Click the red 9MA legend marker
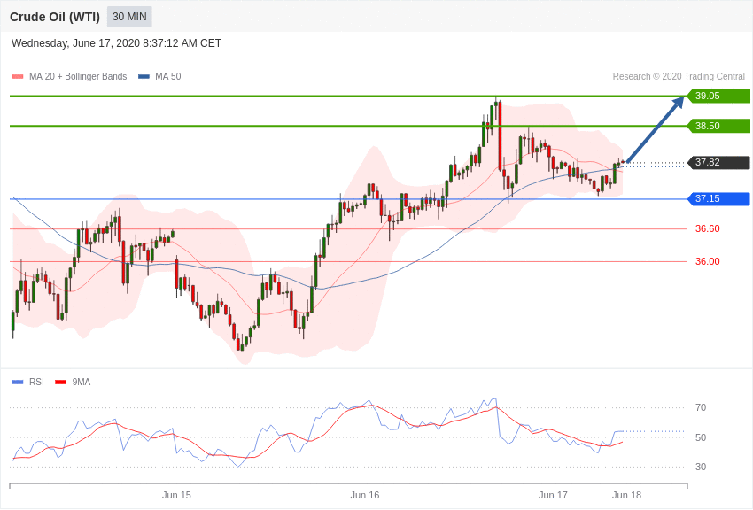This screenshot has height=510, width=753. coord(60,382)
